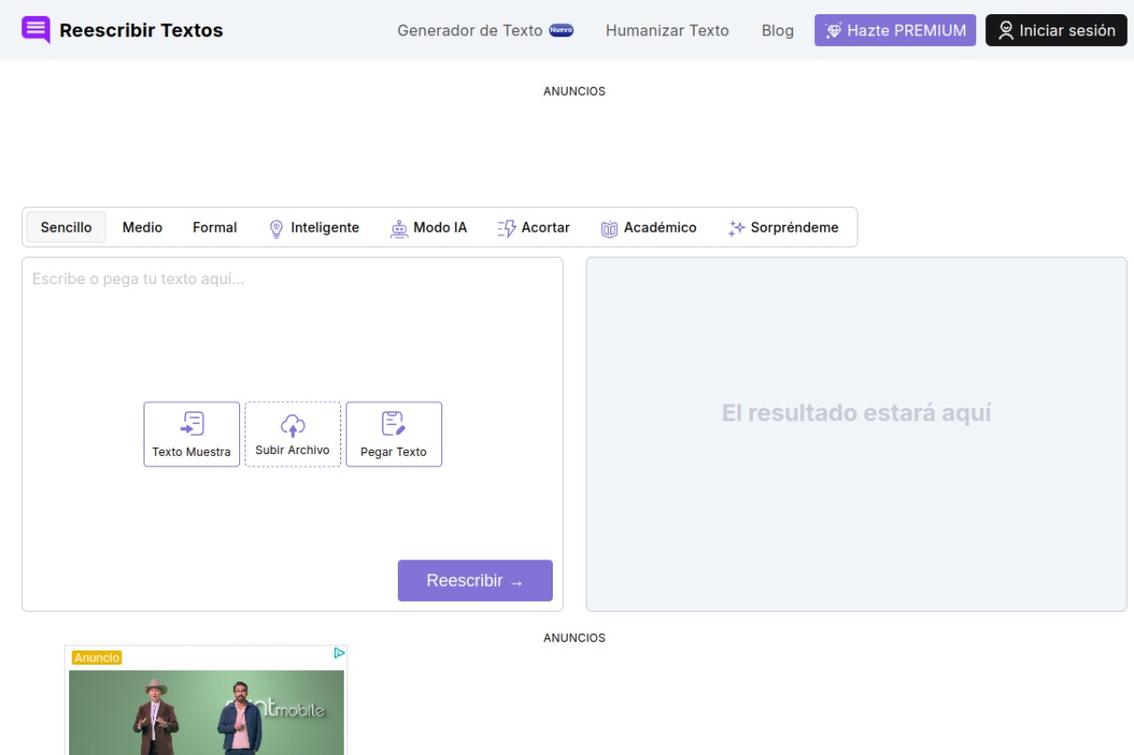The width and height of the screenshot is (1134, 755).
Task: Go to Humanizar Texto page
Action: click(x=667, y=30)
